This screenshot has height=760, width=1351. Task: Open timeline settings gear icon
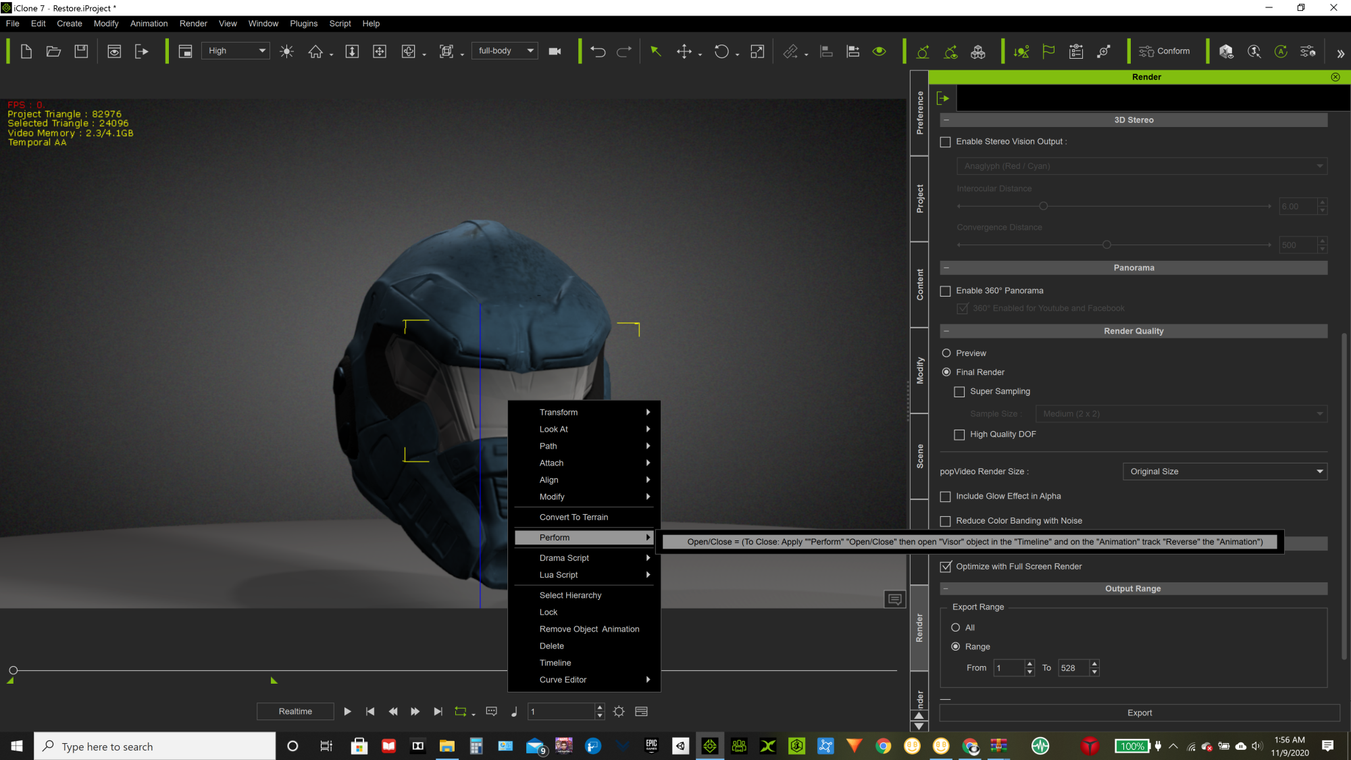pyautogui.click(x=619, y=711)
